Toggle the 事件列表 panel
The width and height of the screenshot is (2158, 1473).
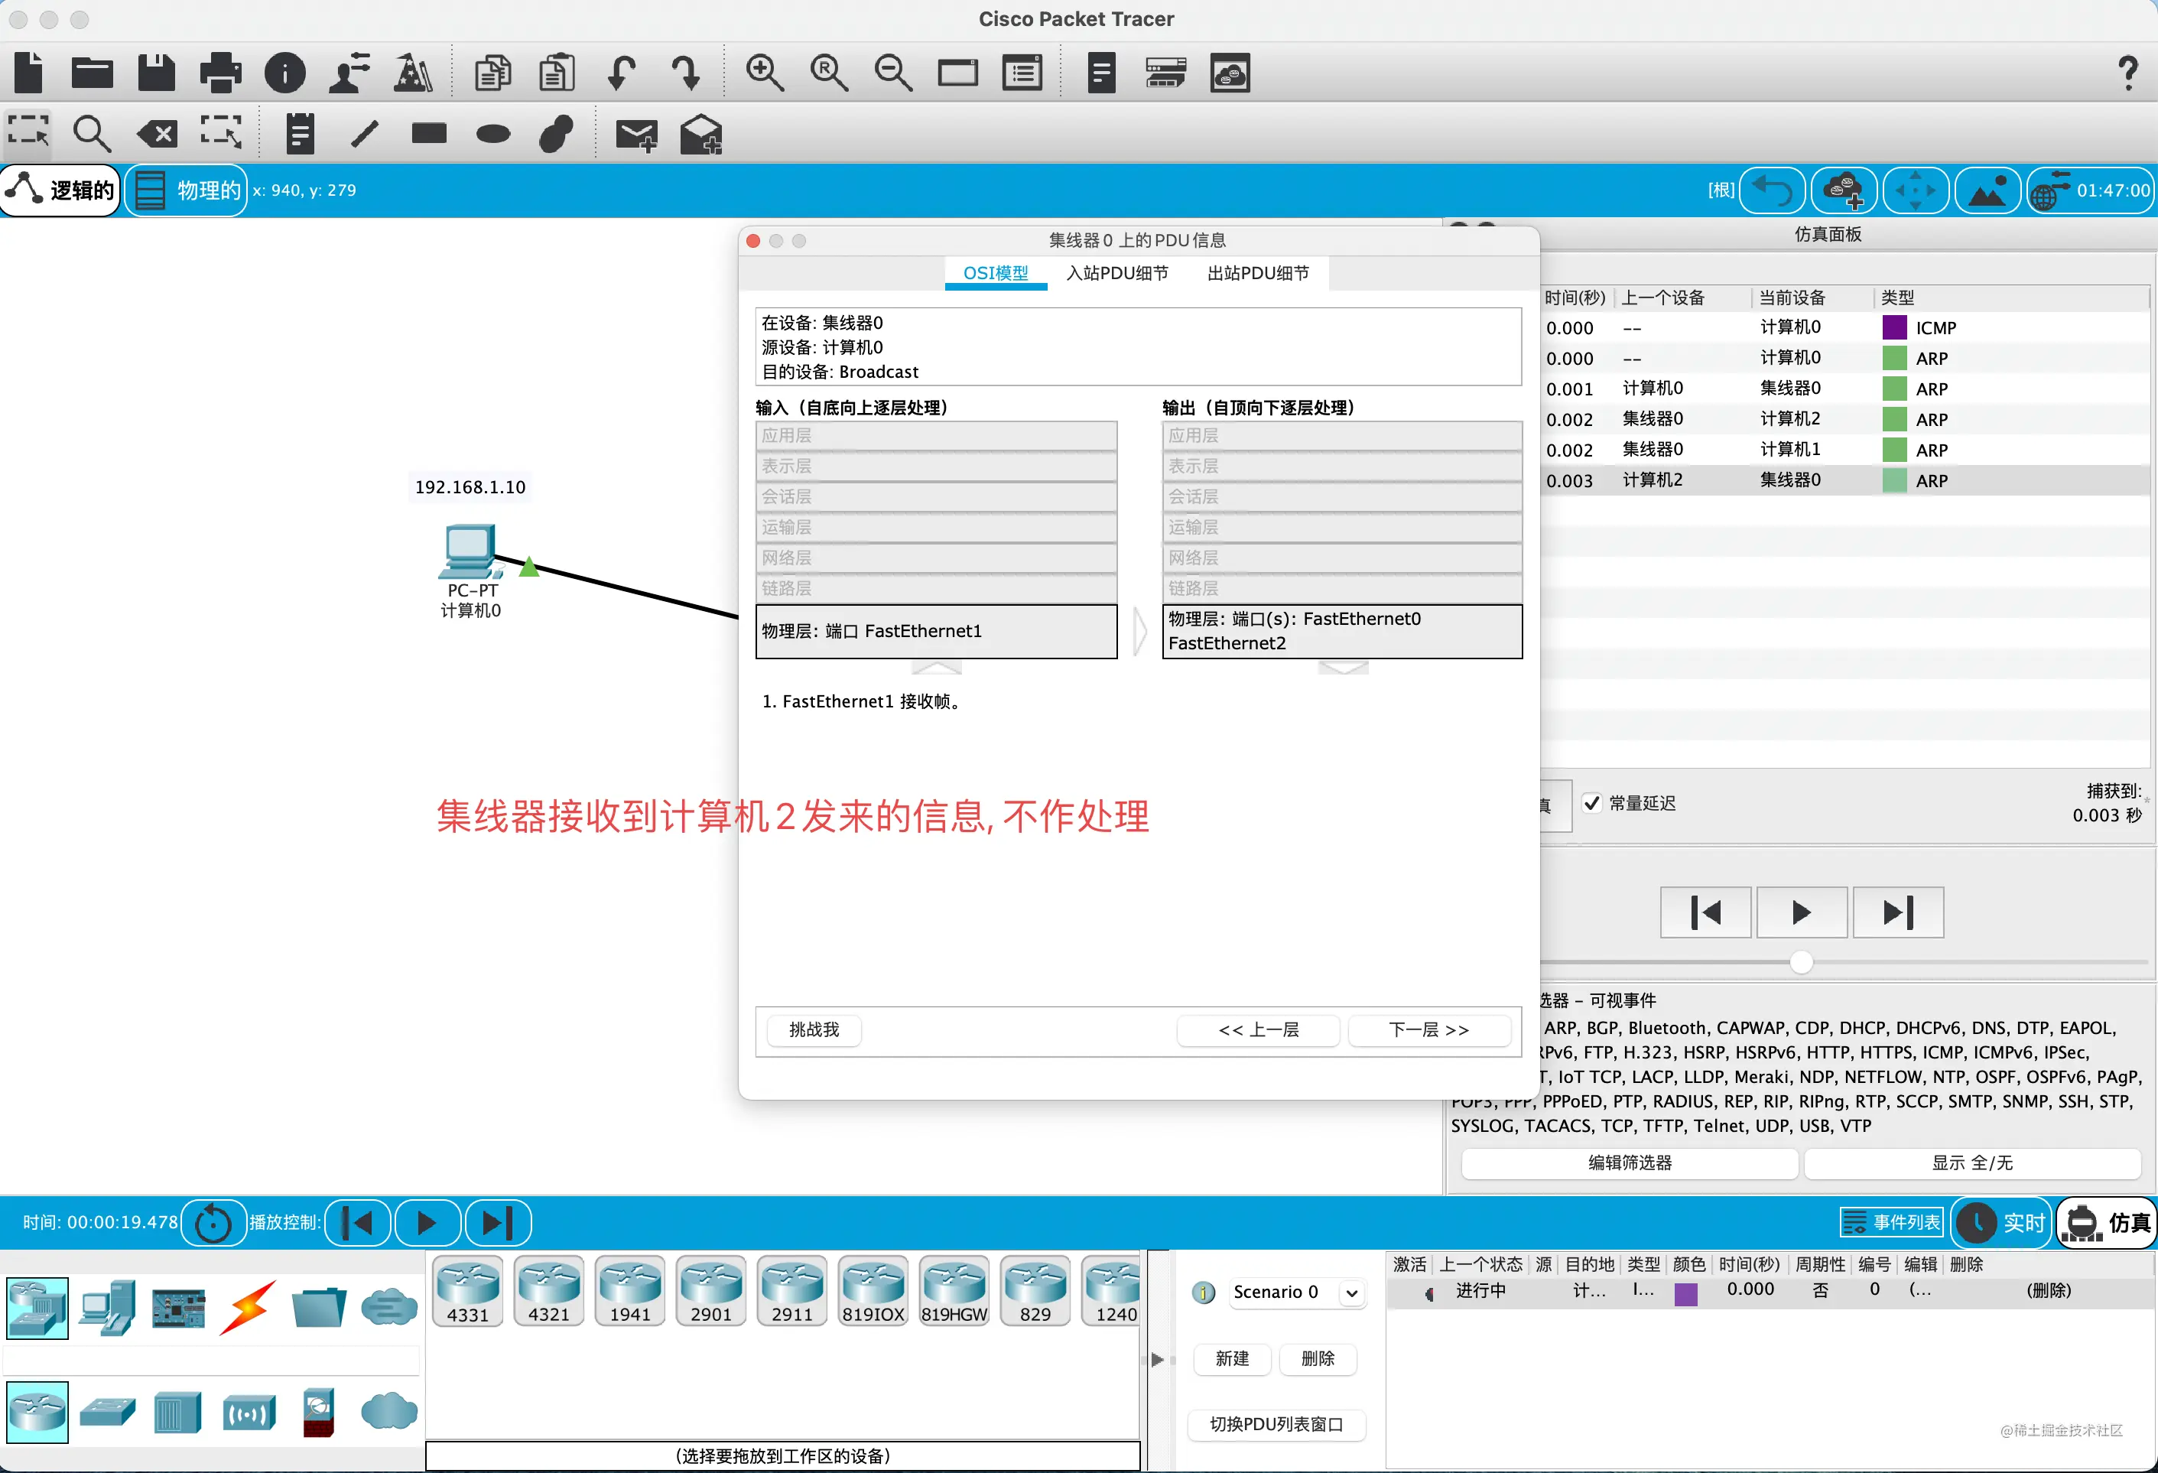click(1890, 1222)
